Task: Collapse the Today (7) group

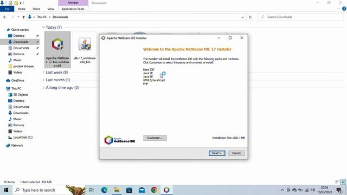Action: 43,28
